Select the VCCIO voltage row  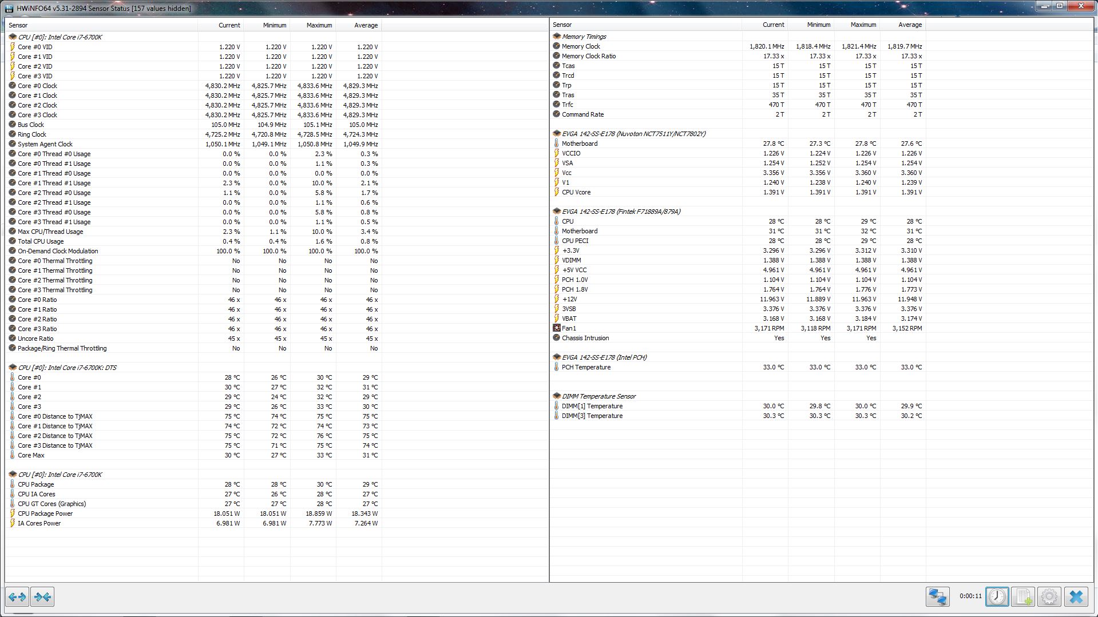point(738,153)
